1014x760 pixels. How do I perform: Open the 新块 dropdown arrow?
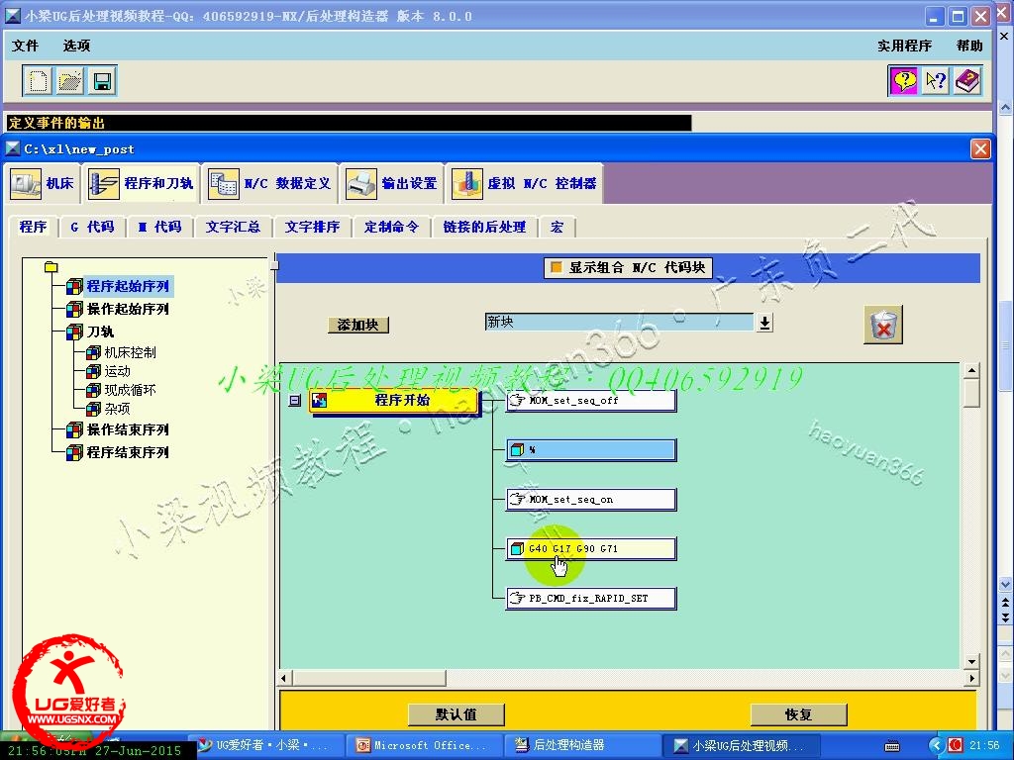click(764, 322)
